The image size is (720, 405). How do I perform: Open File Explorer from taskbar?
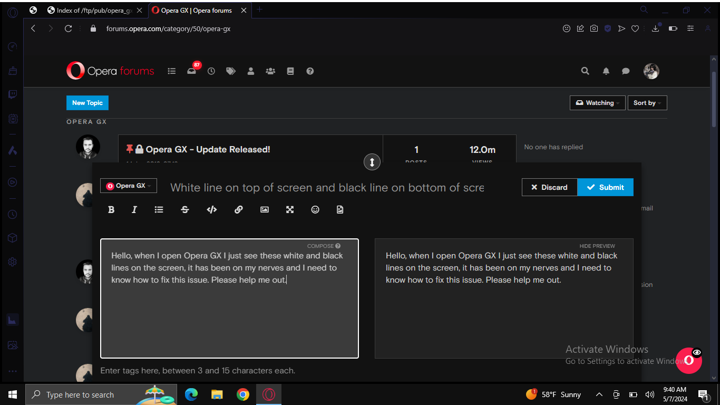tap(217, 394)
